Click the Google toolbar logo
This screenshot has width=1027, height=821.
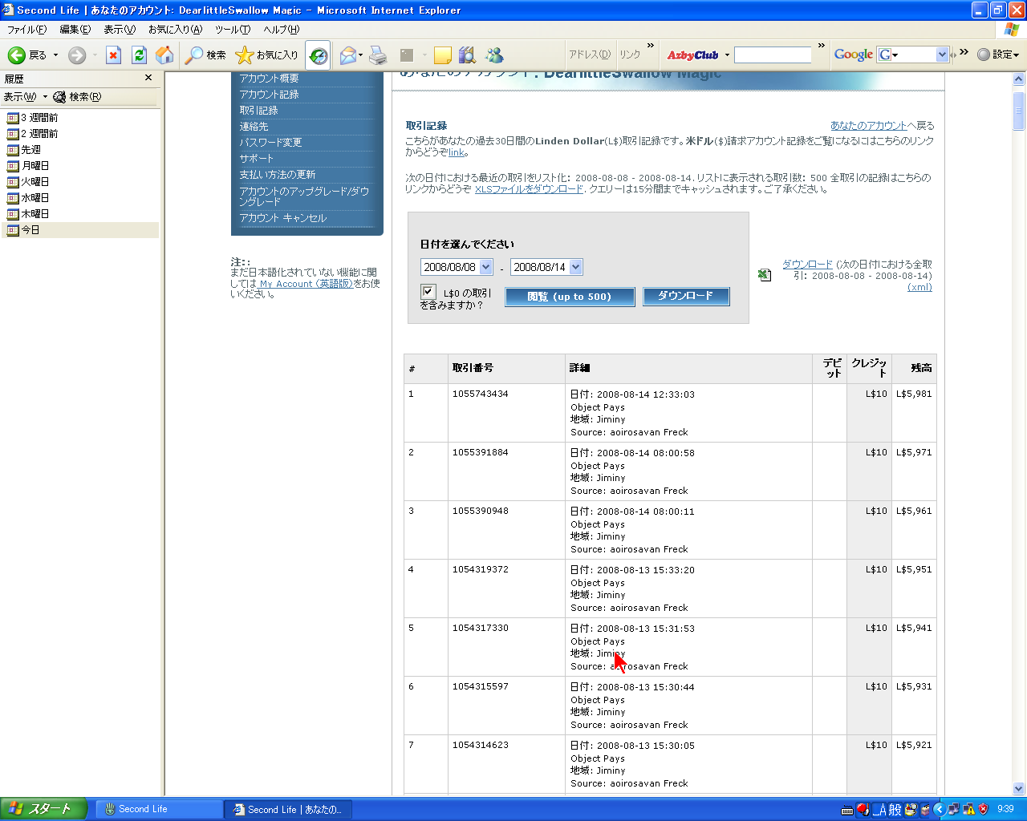point(853,55)
